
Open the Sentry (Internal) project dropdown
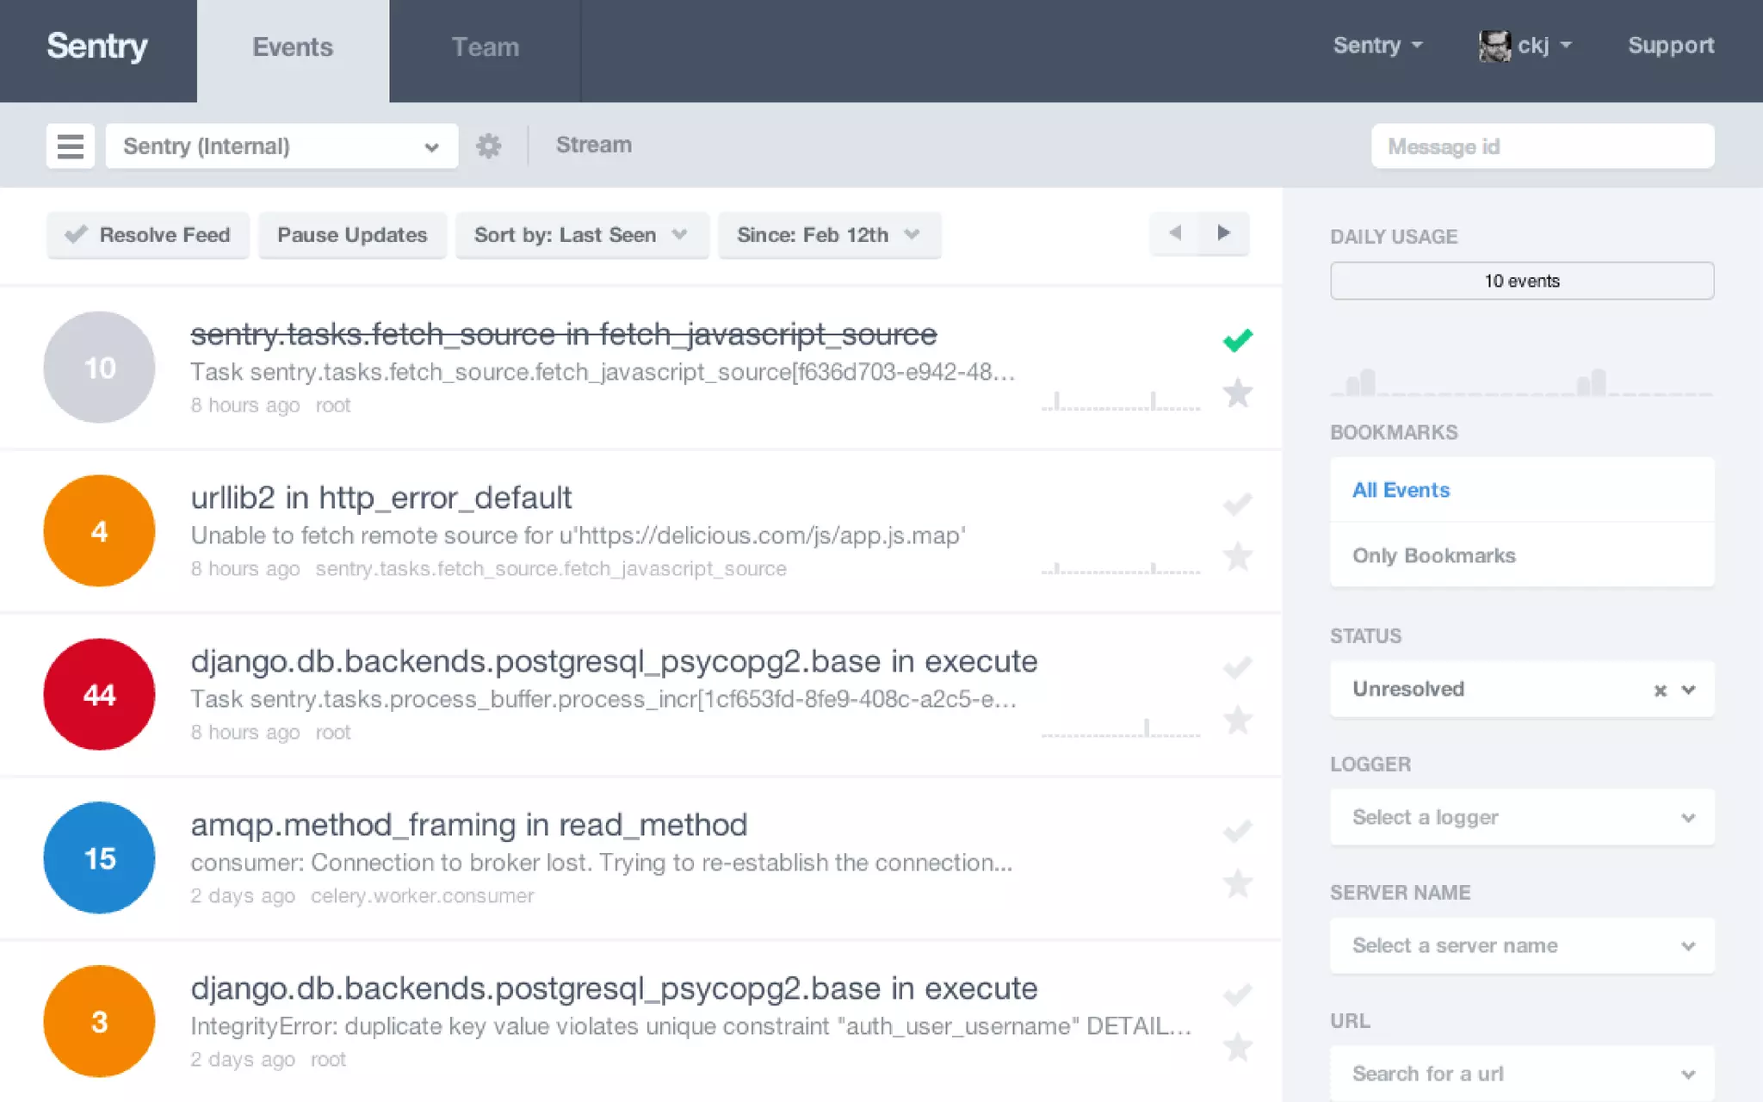(x=281, y=146)
